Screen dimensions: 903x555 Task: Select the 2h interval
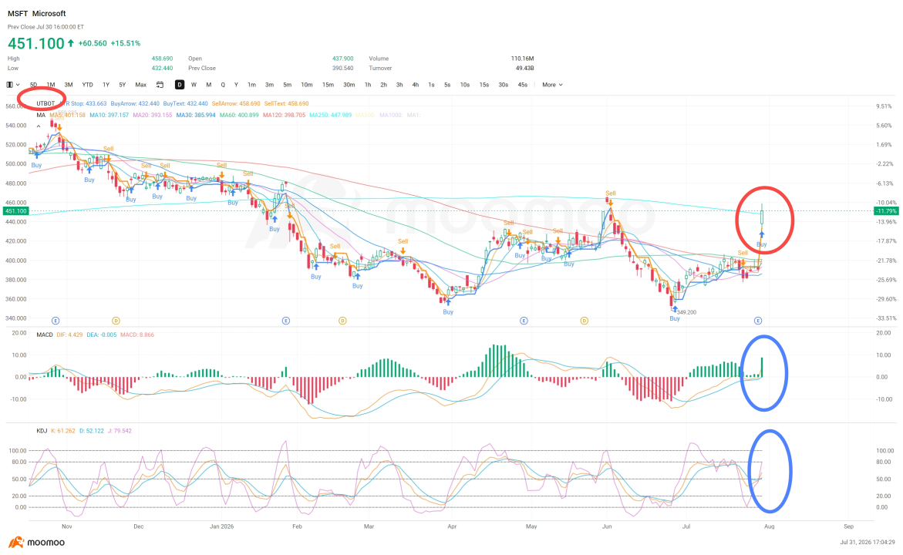pyautogui.click(x=383, y=85)
